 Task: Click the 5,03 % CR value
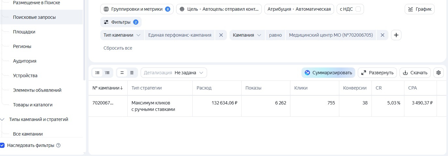click(x=394, y=103)
